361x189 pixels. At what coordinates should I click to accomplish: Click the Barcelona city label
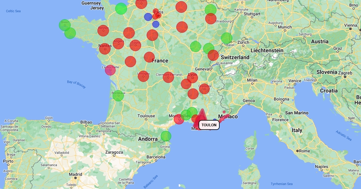(156, 157)
